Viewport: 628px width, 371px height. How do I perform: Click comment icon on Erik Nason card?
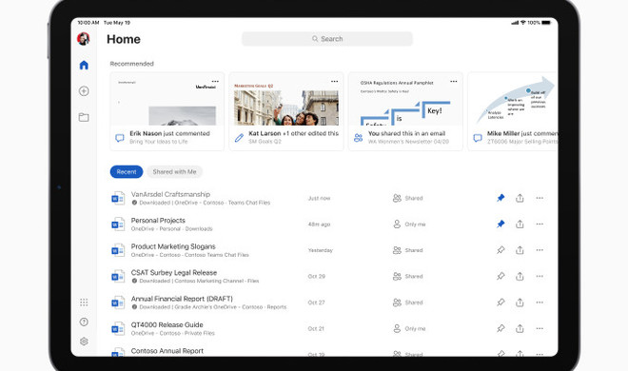(119, 138)
